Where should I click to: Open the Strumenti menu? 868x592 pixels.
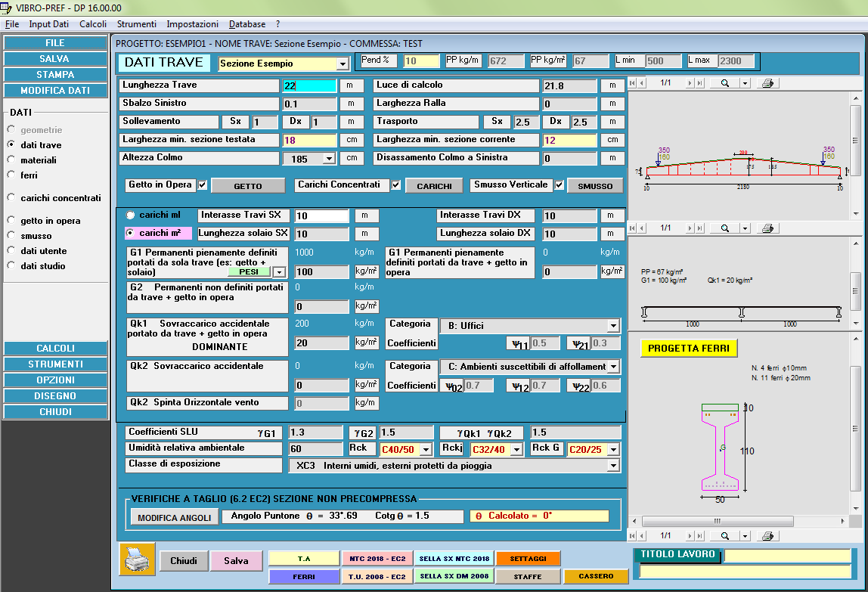coord(137,23)
